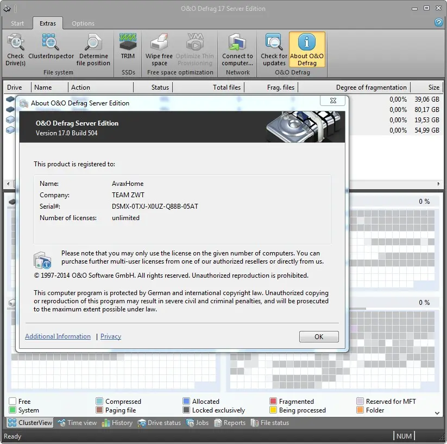Click the Action column header
The height and width of the screenshot is (444, 447).
[100, 87]
